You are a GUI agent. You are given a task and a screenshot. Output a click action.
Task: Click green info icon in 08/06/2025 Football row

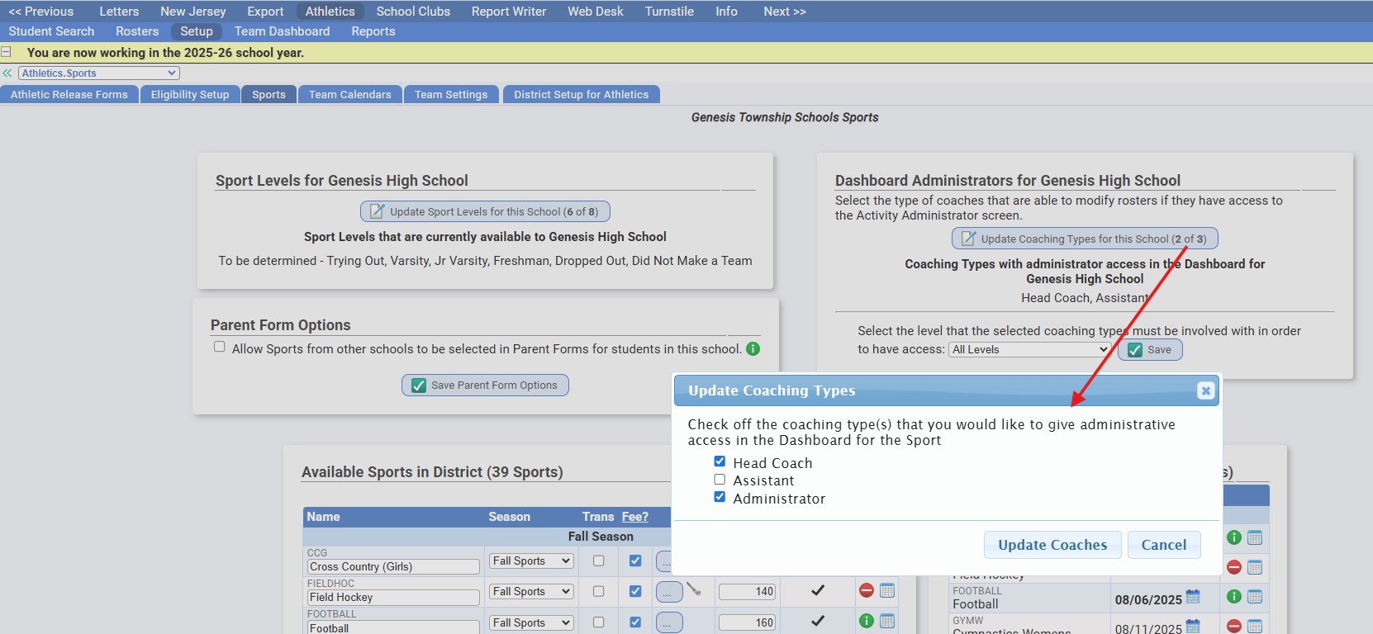pyautogui.click(x=1234, y=596)
